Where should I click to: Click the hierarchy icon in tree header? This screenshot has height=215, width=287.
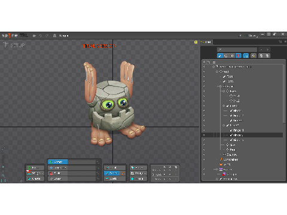tap(209, 62)
